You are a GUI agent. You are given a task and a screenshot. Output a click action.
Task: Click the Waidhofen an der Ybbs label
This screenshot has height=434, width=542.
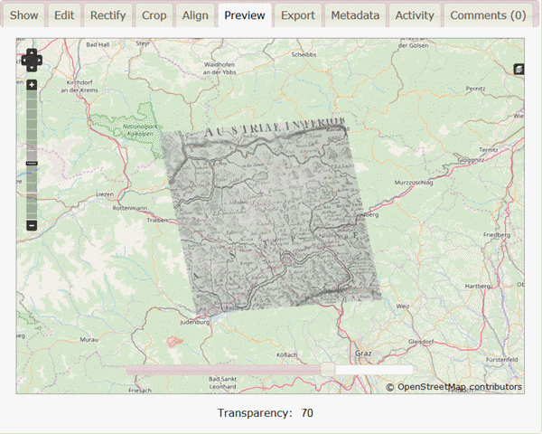coord(220,68)
